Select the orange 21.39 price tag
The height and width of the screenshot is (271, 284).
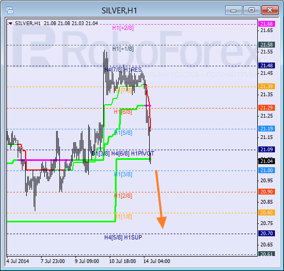[x=266, y=87]
